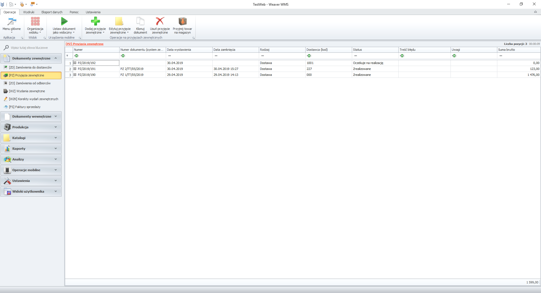Click the Dodaj przyjęcie zewnętrzne green plus icon

click(95, 21)
